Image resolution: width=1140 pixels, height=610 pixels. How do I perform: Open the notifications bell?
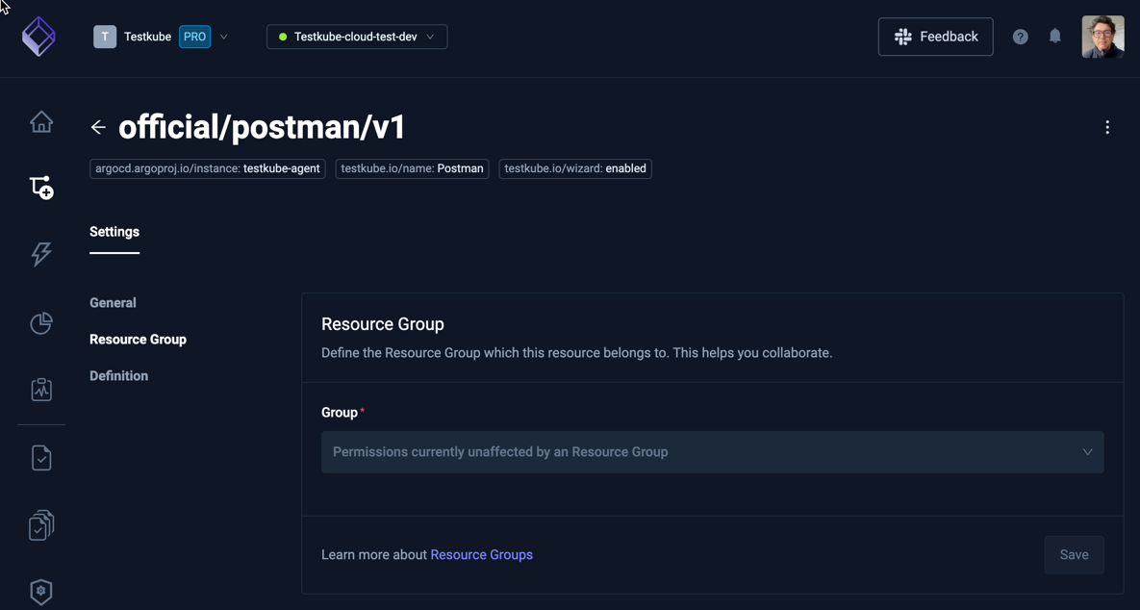pyautogui.click(x=1054, y=36)
